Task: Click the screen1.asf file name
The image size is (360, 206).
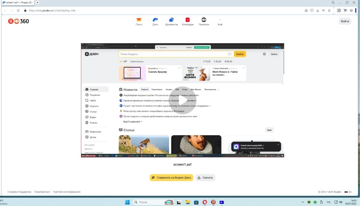Action: pos(182,164)
